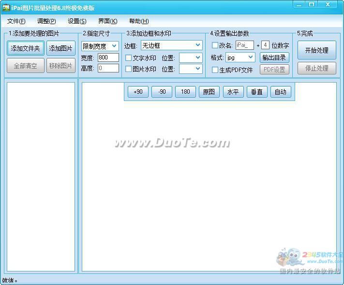Rotate image with the +90 button
This screenshot has height=285, width=344.
tap(138, 92)
